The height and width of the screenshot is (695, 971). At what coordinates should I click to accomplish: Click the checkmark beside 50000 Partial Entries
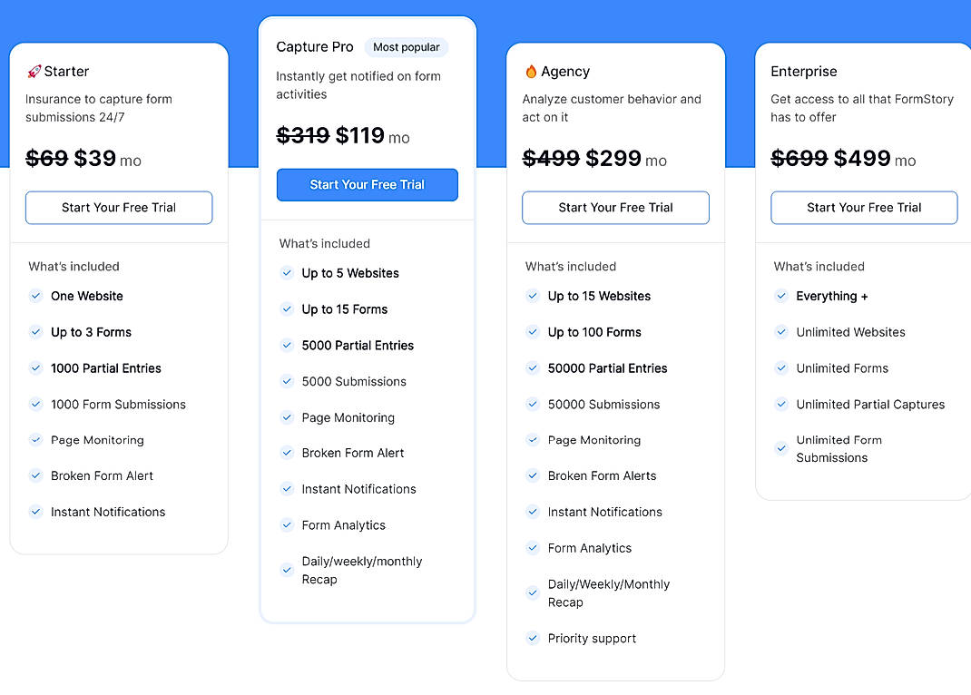pyautogui.click(x=532, y=368)
